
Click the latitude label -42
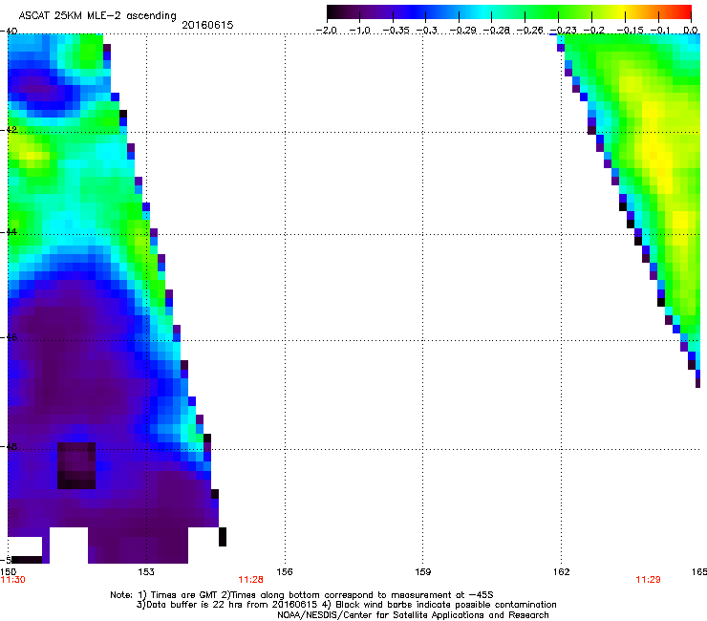click(9, 129)
